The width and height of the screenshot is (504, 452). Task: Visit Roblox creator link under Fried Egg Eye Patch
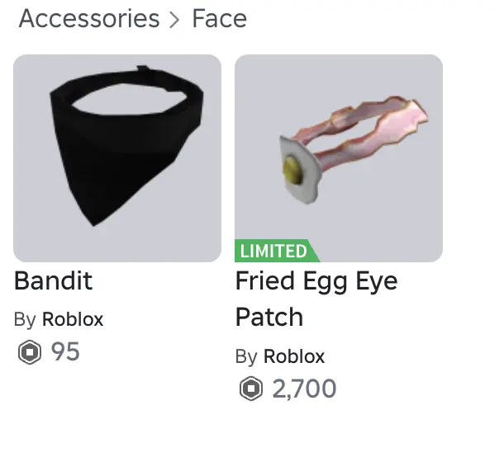coord(294,356)
